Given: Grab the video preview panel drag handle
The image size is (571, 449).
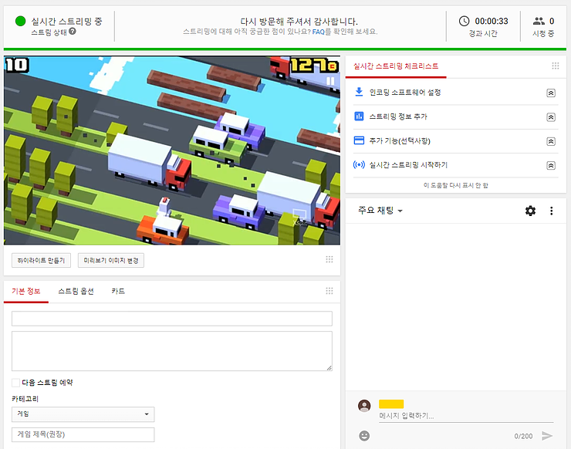Looking at the screenshot, I should pyautogui.click(x=329, y=259).
